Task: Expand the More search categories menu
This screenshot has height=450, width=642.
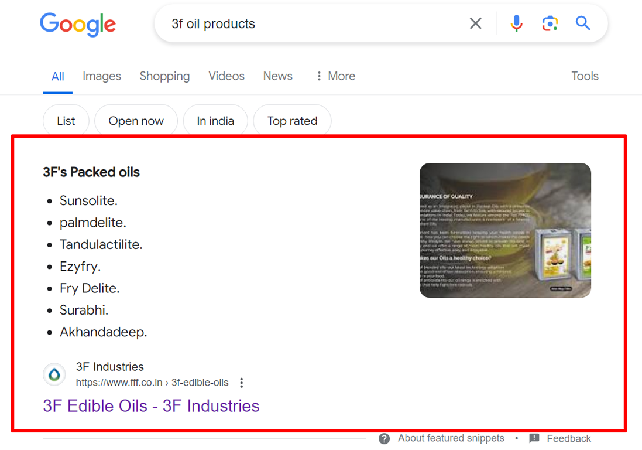Action: (336, 76)
